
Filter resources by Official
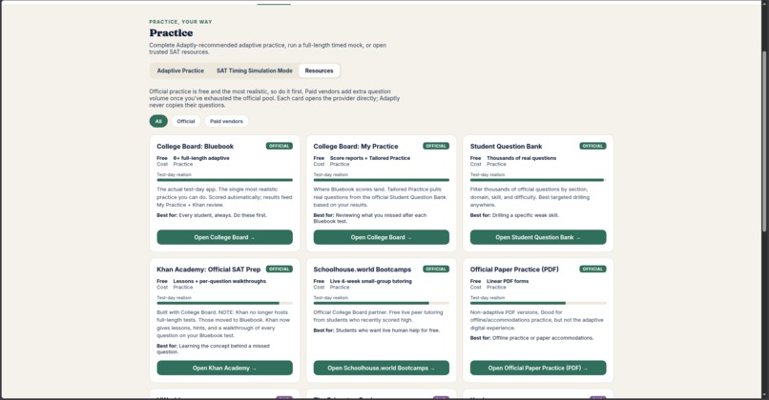186,121
